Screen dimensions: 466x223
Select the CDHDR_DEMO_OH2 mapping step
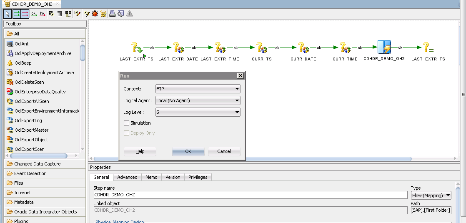[384, 47]
